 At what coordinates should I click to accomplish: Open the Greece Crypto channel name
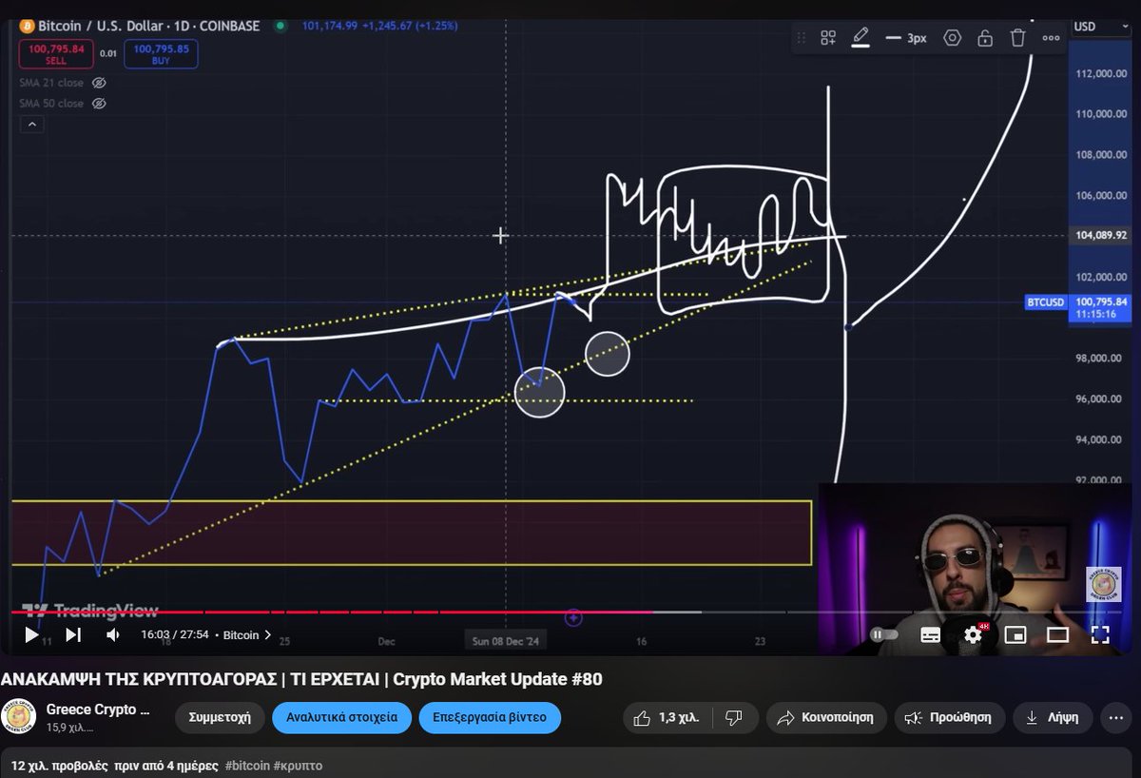(x=98, y=710)
